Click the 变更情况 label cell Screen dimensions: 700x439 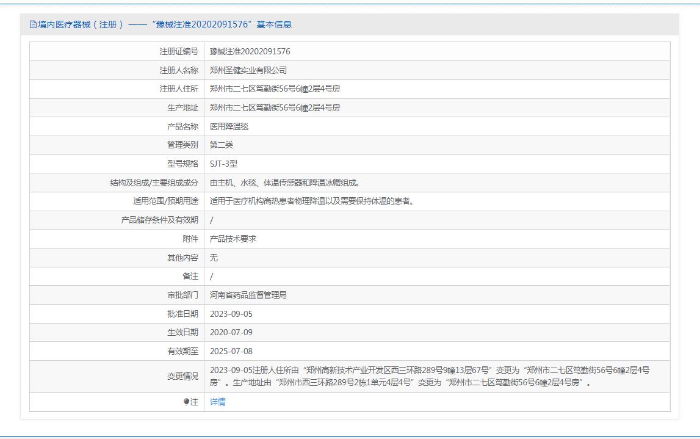pos(117,377)
